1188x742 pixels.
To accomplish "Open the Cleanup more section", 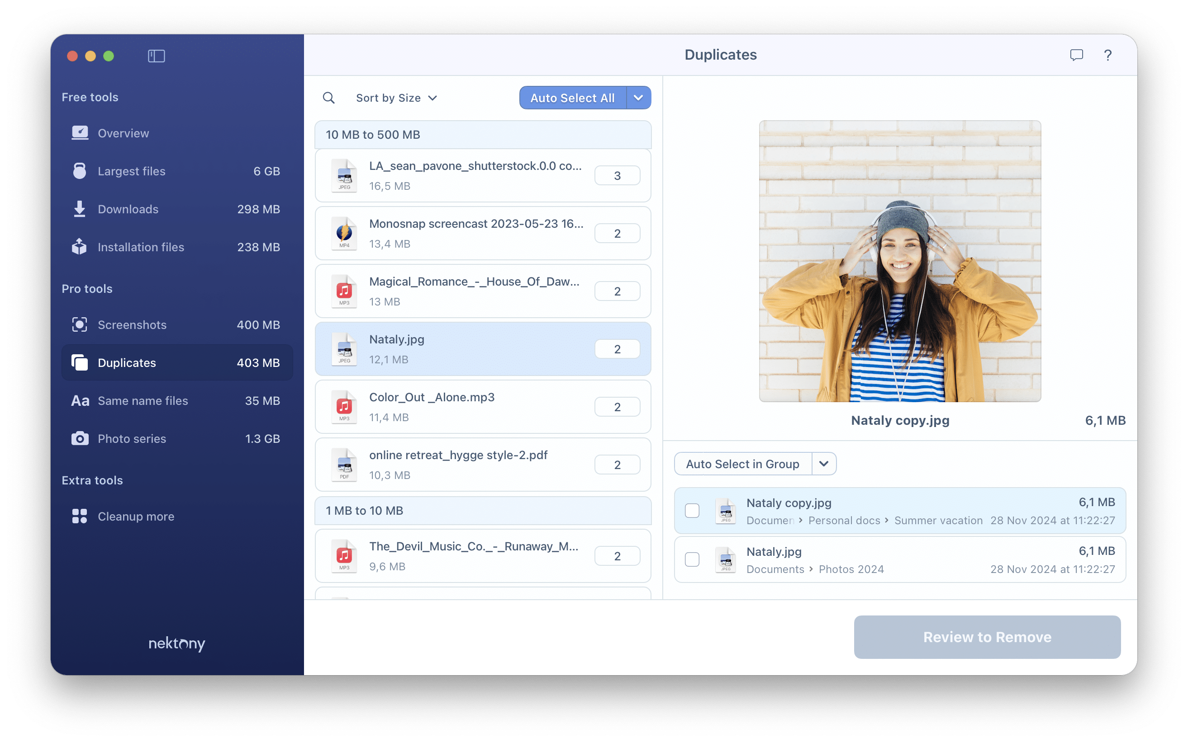I will [x=177, y=516].
